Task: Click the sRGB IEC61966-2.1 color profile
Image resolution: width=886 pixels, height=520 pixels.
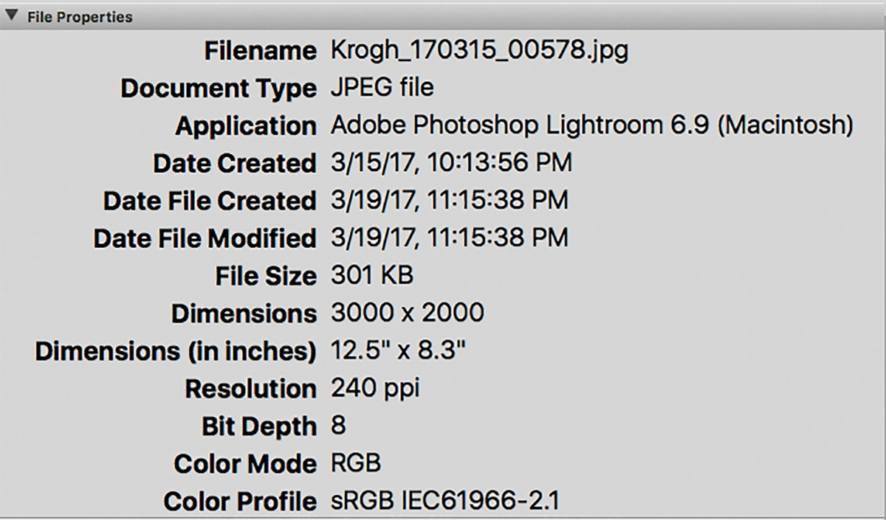Action: 444,502
